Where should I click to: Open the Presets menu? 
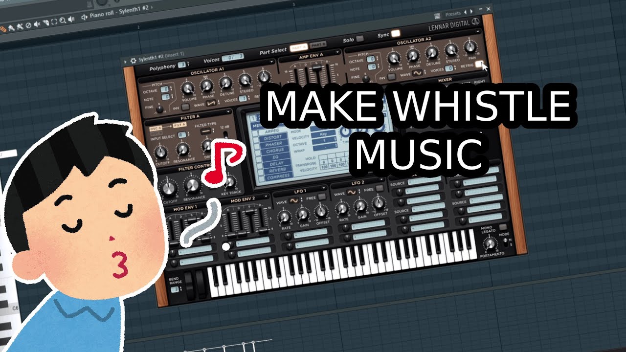pyautogui.click(x=453, y=14)
